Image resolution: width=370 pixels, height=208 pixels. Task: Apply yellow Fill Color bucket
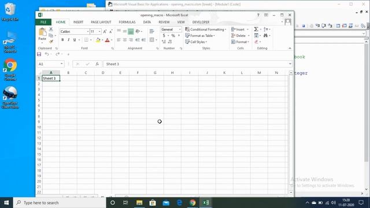98,40
